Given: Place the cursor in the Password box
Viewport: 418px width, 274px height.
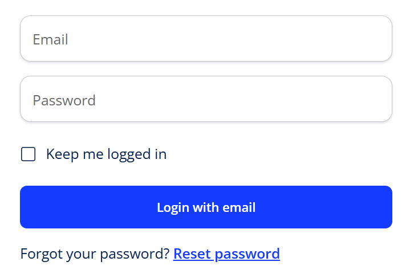Looking at the screenshot, I should point(206,99).
